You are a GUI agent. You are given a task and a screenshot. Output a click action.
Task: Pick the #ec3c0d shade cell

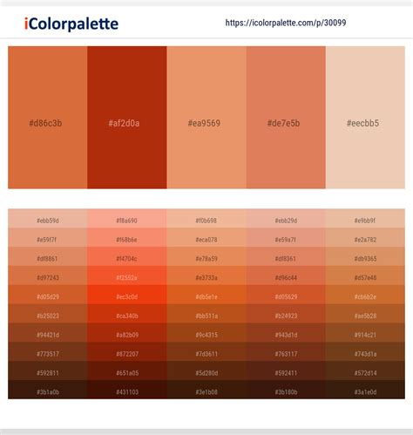pyautogui.click(x=127, y=295)
